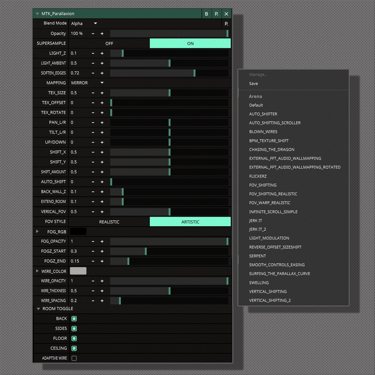Screen dimensions: 375x375
Task: Select the JERK IT_2 preset
Action: (x=257, y=229)
